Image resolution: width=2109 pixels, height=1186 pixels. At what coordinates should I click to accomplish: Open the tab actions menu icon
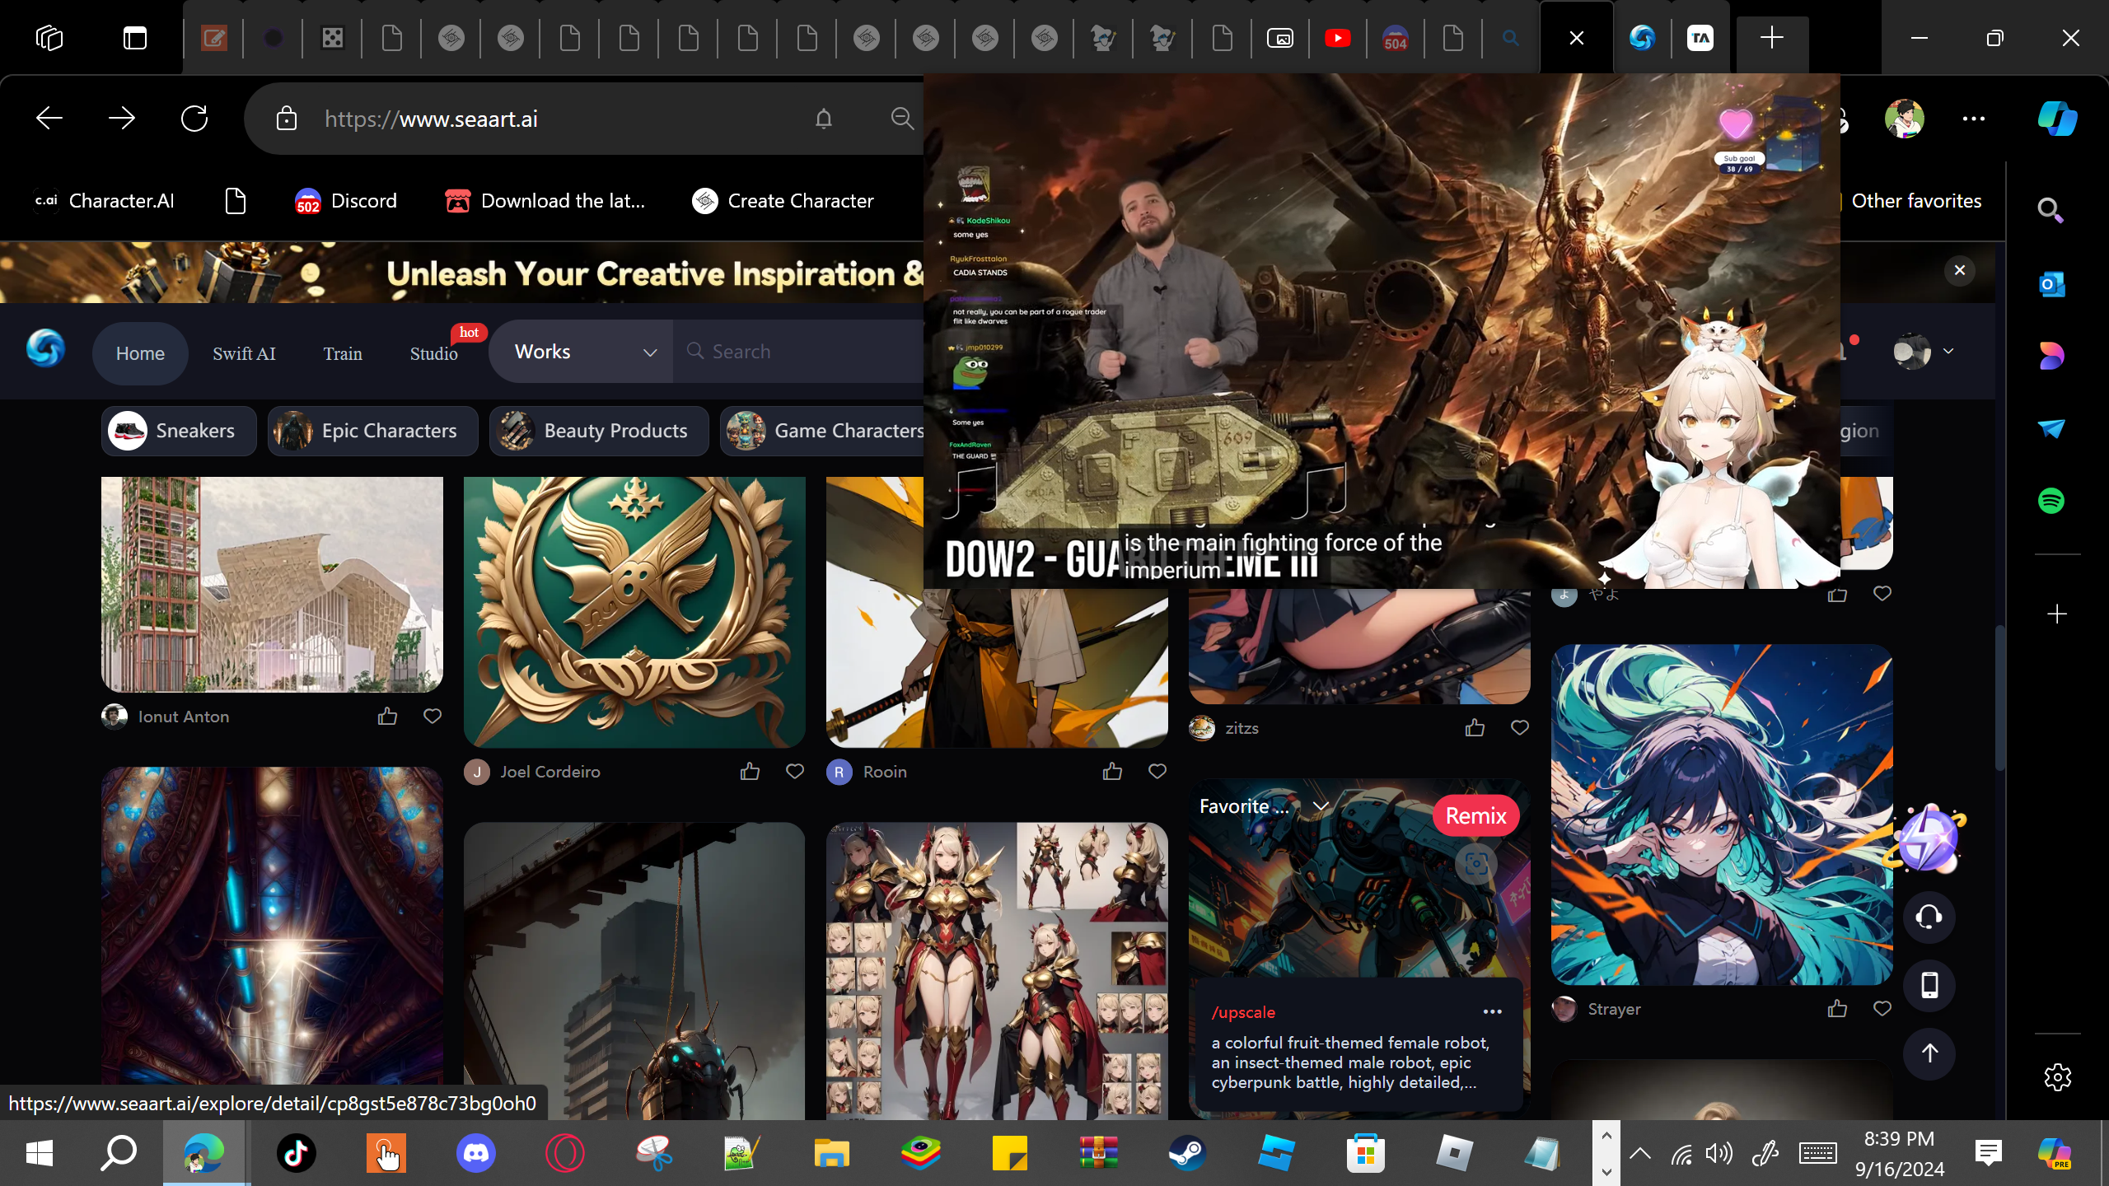[x=135, y=38]
